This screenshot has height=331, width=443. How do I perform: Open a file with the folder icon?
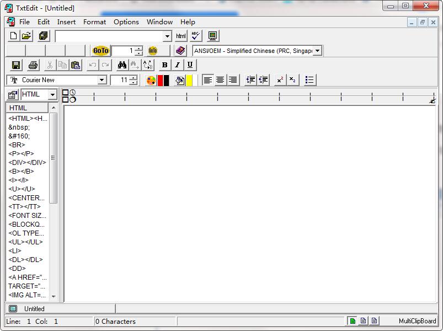[x=26, y=36]
